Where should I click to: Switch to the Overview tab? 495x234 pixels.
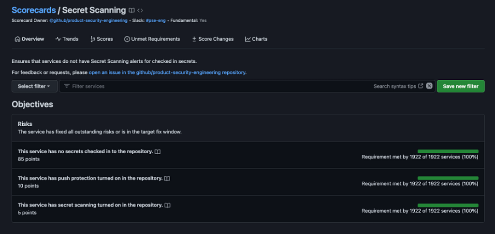coord(29,39)
